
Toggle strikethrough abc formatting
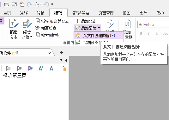[165, 34]
